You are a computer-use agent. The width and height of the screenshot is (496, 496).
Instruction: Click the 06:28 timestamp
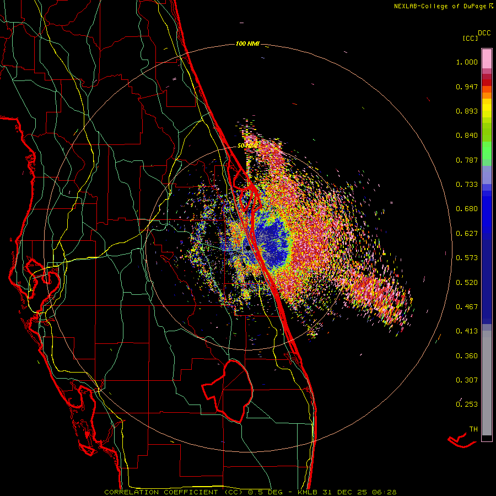point(384,492)
